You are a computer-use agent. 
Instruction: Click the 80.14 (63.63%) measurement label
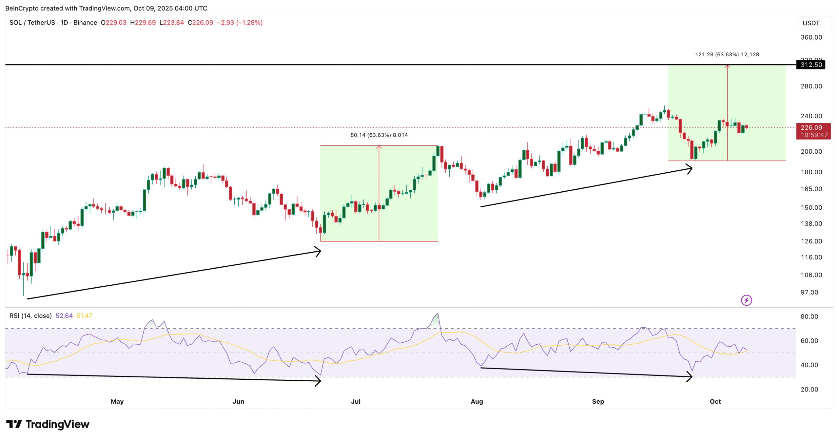[379, 135]
